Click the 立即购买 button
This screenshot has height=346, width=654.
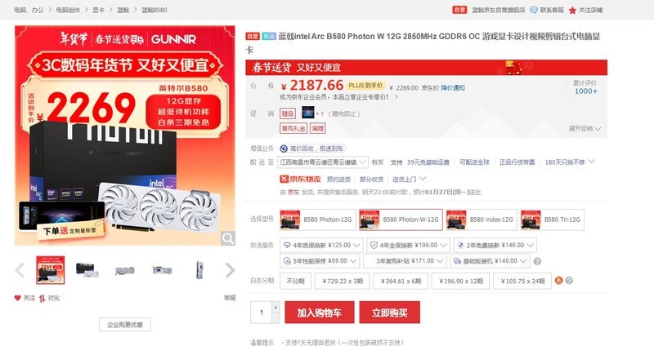point(390,313)
